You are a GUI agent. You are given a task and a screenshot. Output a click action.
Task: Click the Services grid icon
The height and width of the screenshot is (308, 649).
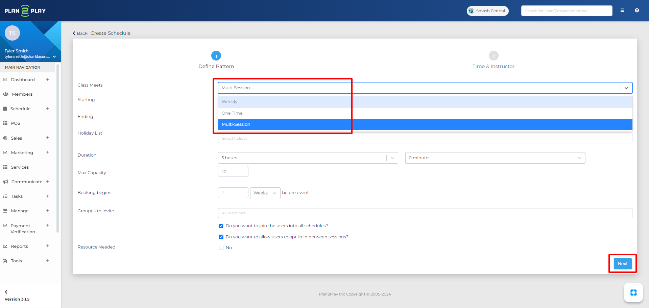pos(5,167)
